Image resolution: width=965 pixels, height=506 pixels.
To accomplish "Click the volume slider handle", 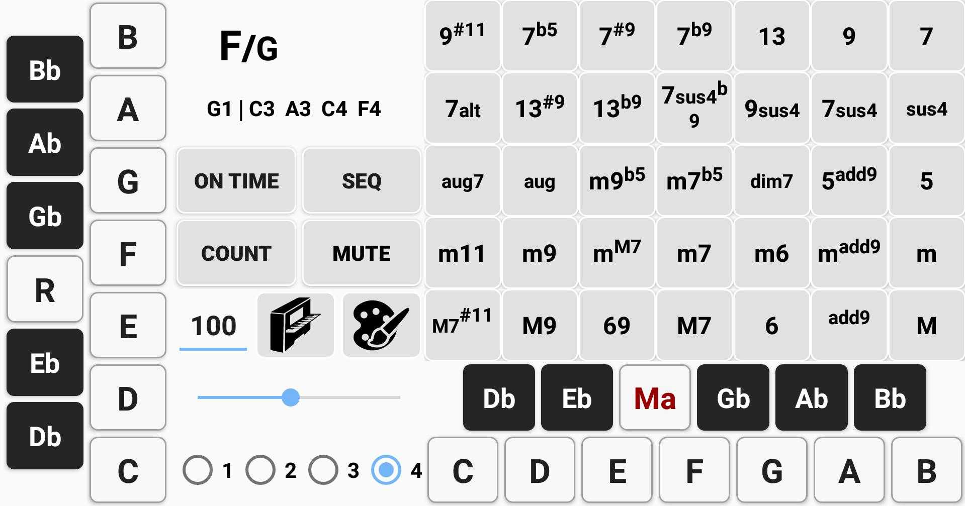I will pos(291,397).
